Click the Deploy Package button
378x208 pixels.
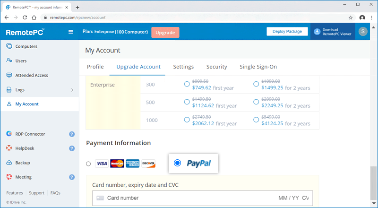(287, 31)
